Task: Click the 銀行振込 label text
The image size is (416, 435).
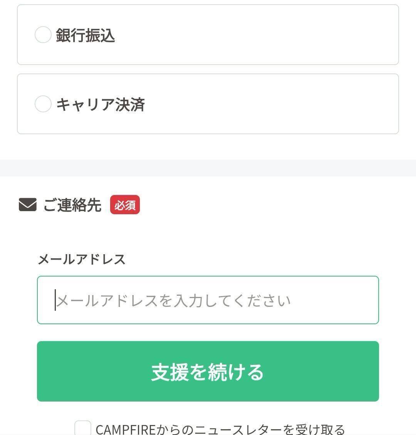Action: 86,35
